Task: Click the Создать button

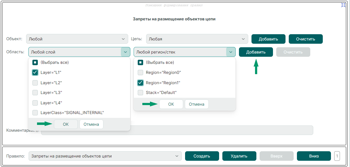Action: tap(202, 156)
